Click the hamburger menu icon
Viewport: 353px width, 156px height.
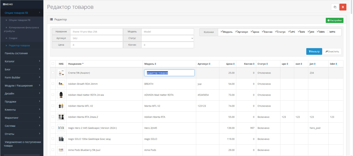4,4
